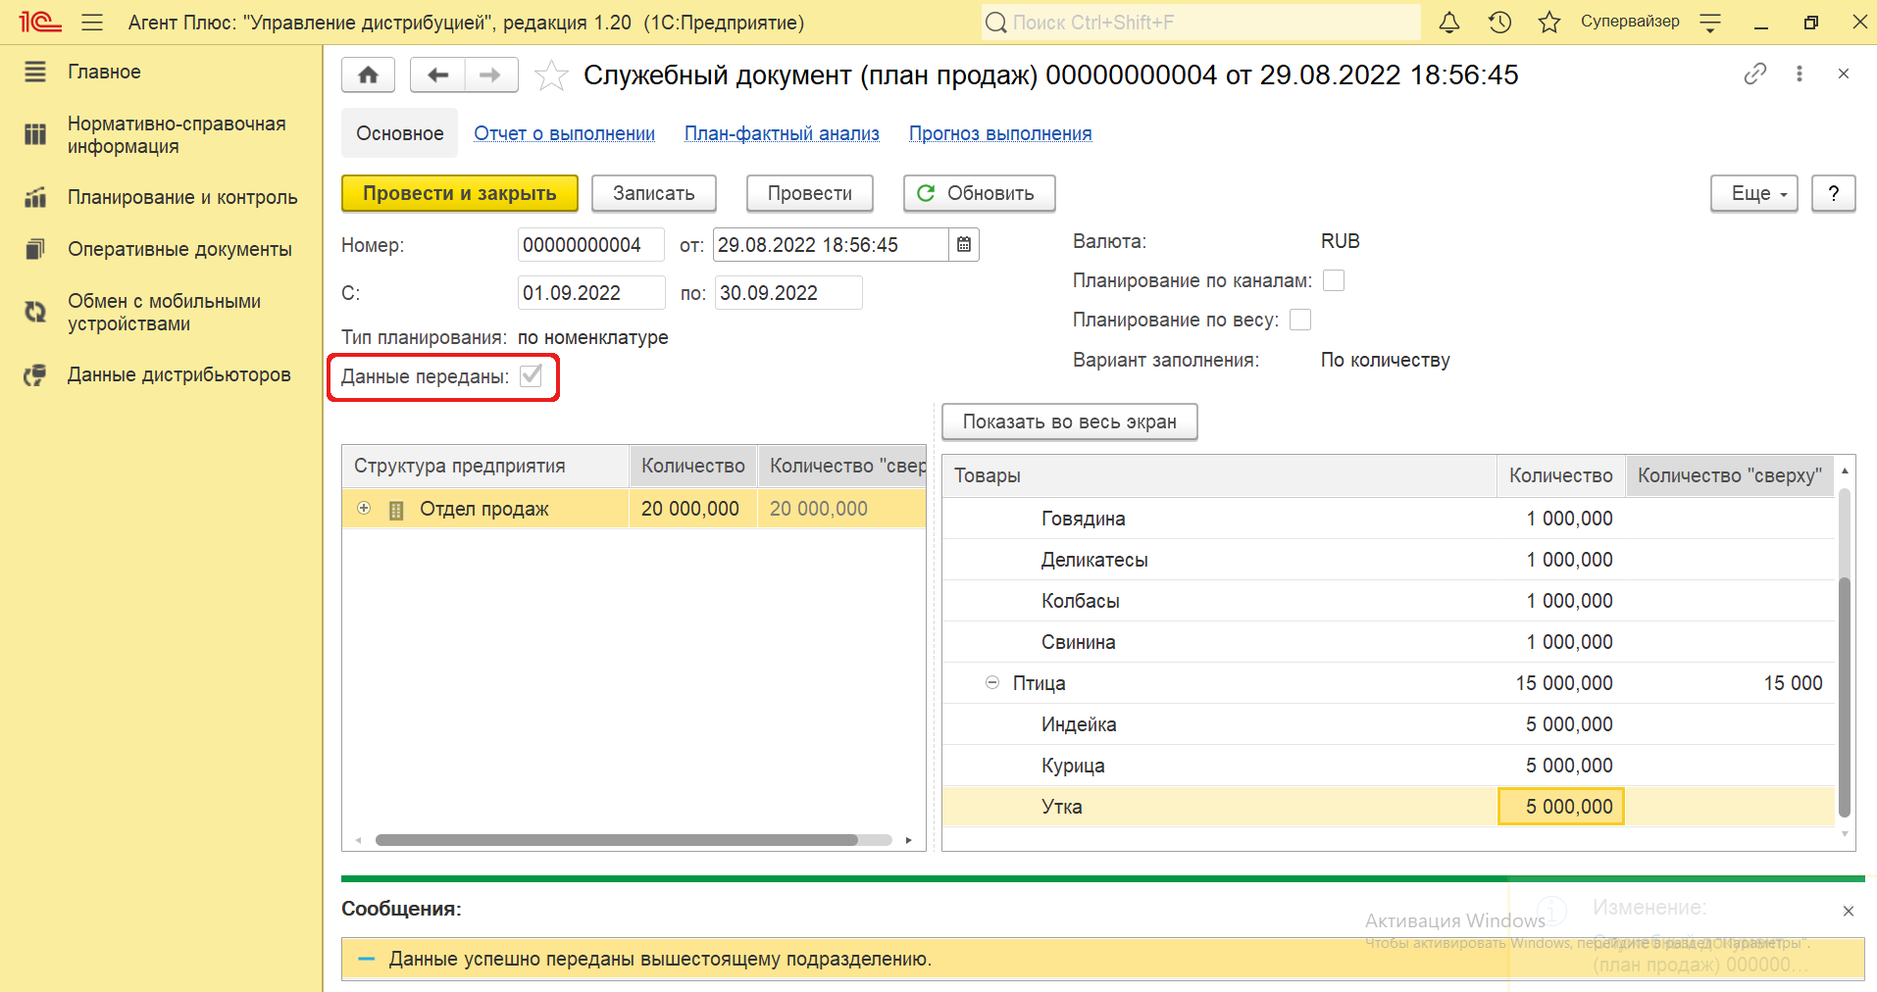Open the Главное section
The height and width of the screenshot is (992, 1877).
(104, 72)
